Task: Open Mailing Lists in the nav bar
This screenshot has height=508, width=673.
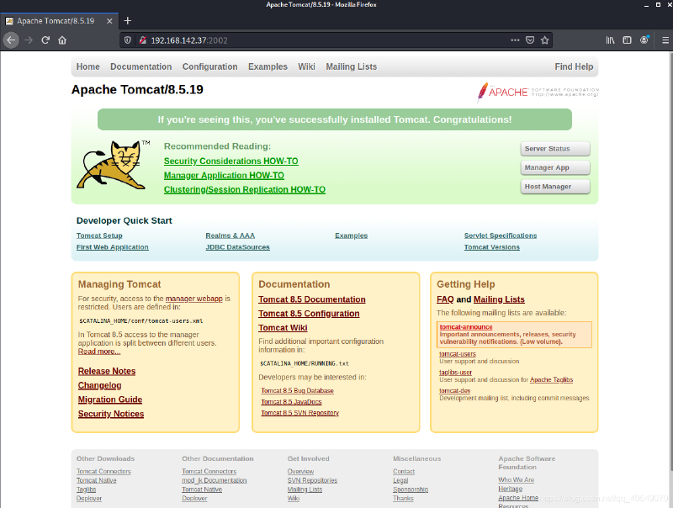Action: pyautogui.click(x=351, y=66)
